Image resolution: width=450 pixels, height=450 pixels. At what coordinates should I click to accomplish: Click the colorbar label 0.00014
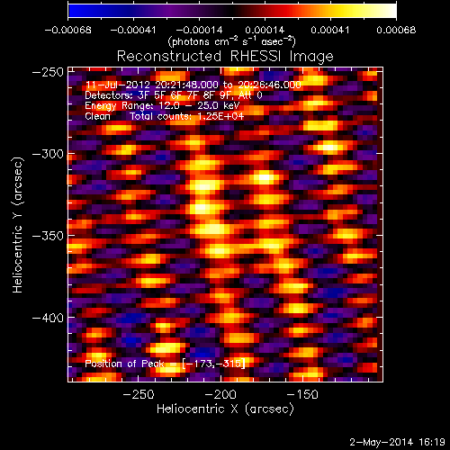[265, 30]
